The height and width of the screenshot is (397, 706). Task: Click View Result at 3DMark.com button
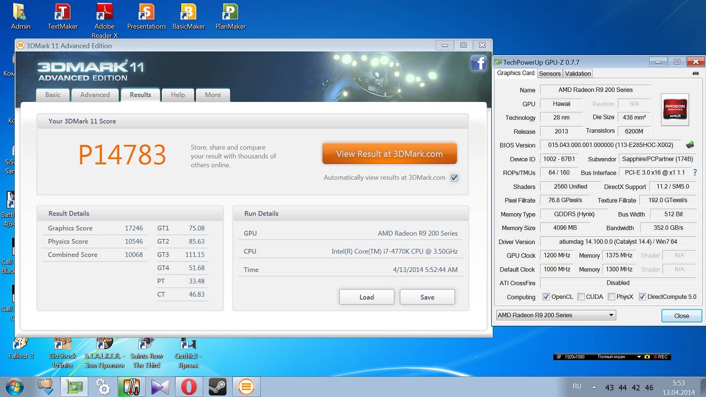[389, 154]
